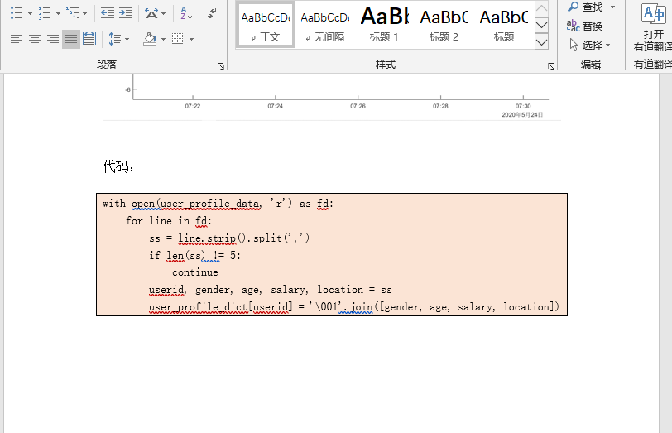Viewport: 672px width, 433px height.
Task: Open line spacing dropdown arrow
Action: (x=127, y=39)
